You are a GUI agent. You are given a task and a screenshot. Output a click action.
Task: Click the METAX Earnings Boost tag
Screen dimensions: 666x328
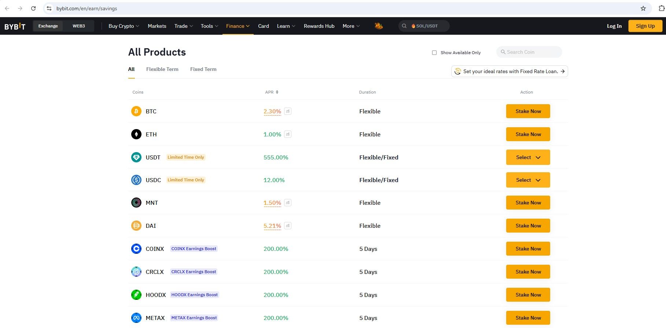(x=194, y=318)
